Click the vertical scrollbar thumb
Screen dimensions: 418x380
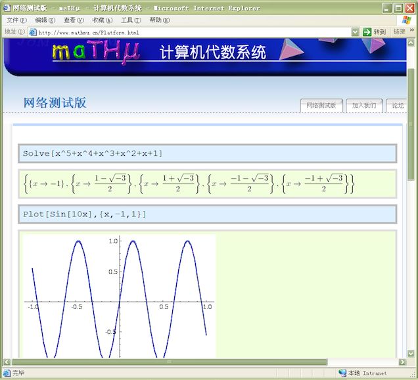point(411,124)
